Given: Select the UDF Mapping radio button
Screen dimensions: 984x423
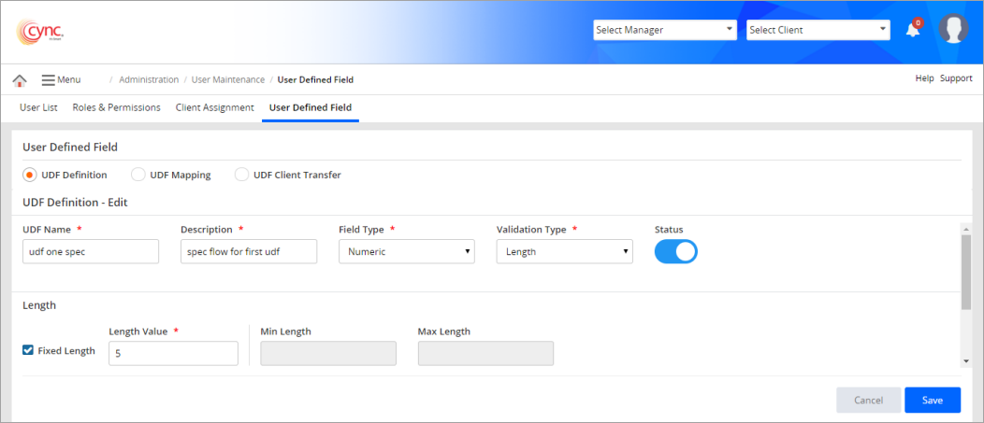Looking at the screenshot, I should pos(138,175).
